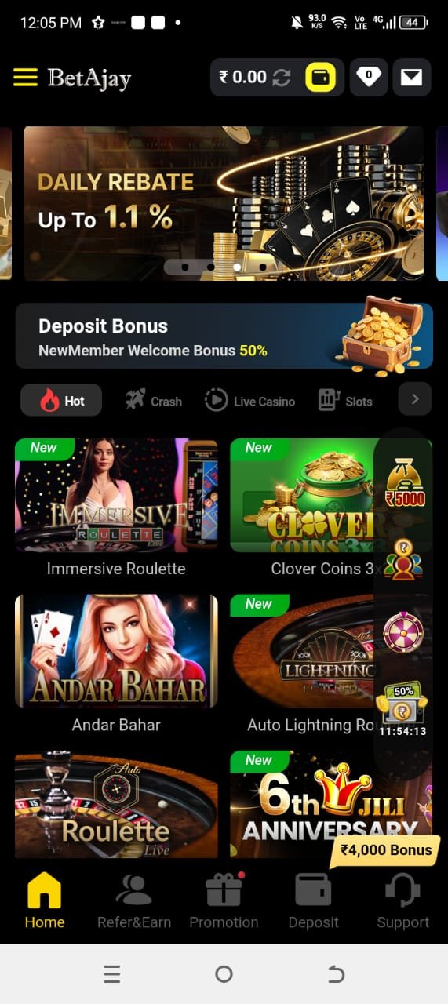Open the Slots category tab

(x=345, y=401)
